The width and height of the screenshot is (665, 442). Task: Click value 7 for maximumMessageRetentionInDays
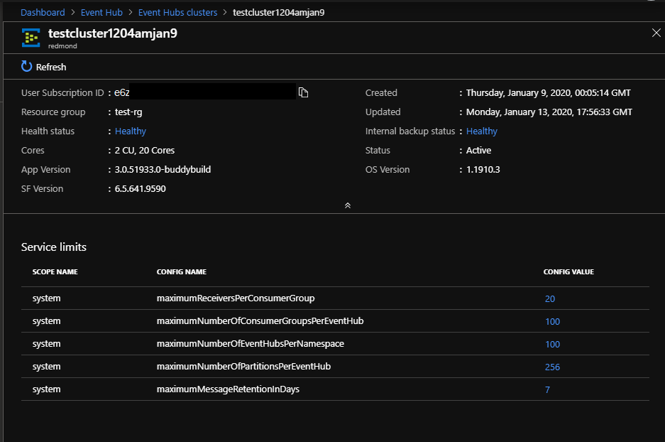coord(547,389)
